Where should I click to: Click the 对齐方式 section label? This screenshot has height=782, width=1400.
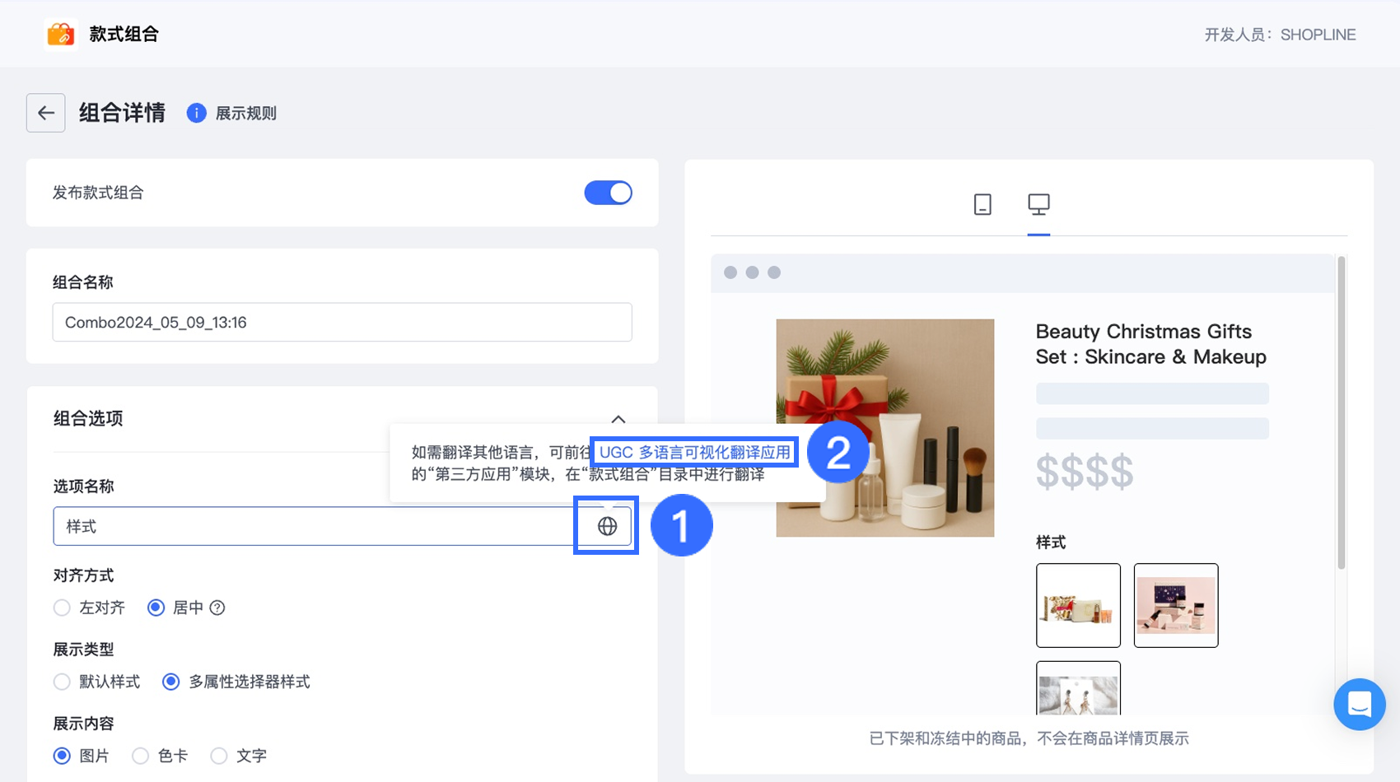[x=84, y=575]
